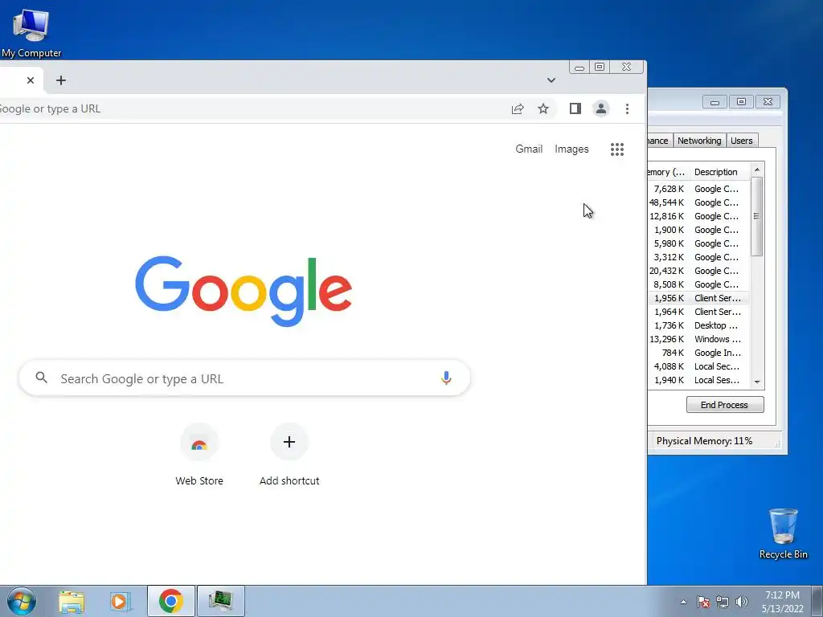
Task: Click the Show desktop button
Action: [x=817, y=601]
